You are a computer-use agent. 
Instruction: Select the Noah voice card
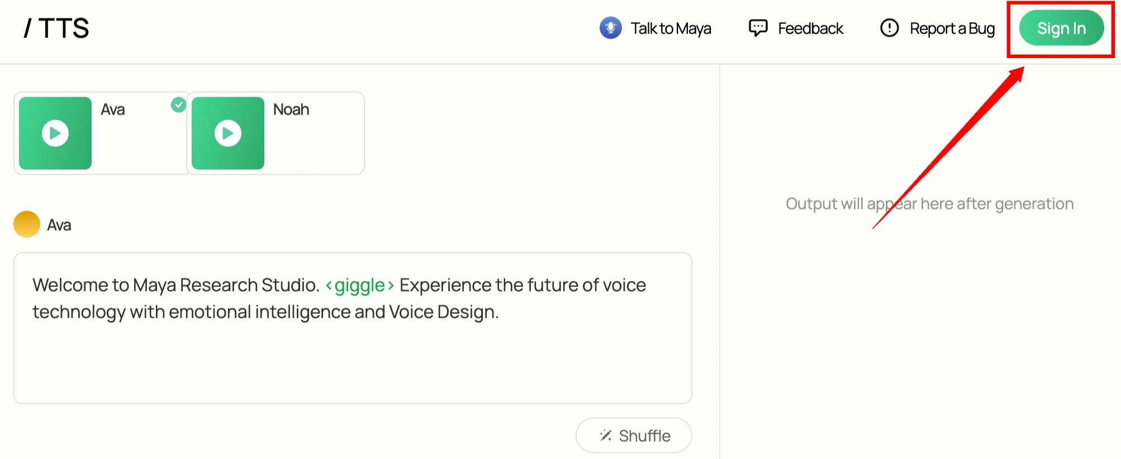313,140
